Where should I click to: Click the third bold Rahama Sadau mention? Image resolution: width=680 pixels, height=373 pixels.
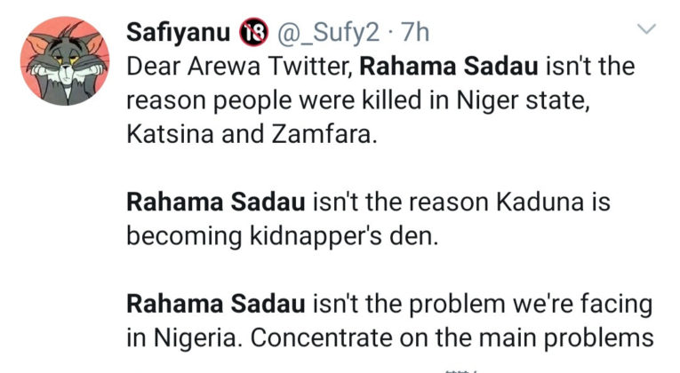pos(217,305)
